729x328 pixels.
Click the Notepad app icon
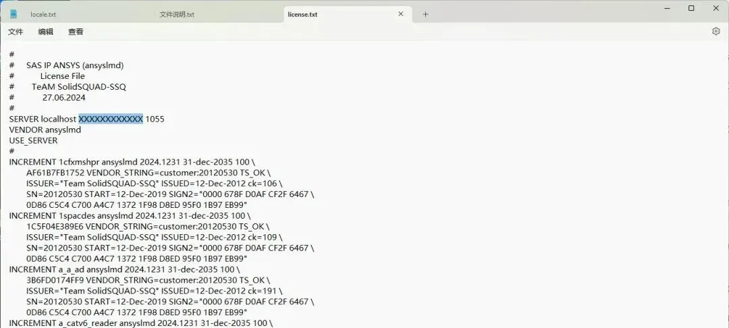tap(13, 13)
